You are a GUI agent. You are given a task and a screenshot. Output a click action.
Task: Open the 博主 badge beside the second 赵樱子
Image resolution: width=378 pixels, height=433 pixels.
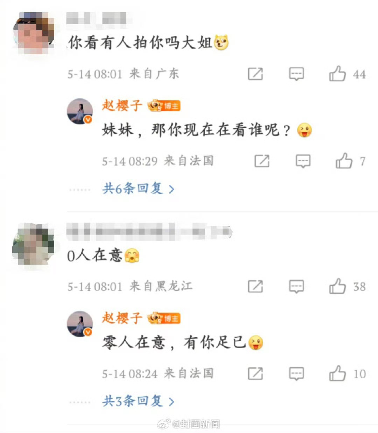pos(164,318)
